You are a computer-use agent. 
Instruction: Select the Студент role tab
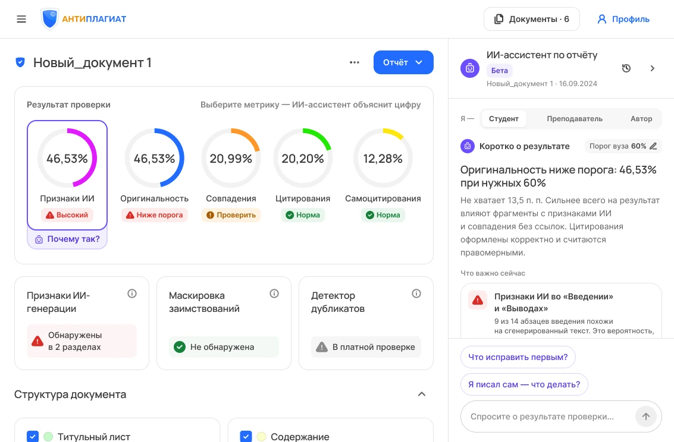[x=503, y=118]
